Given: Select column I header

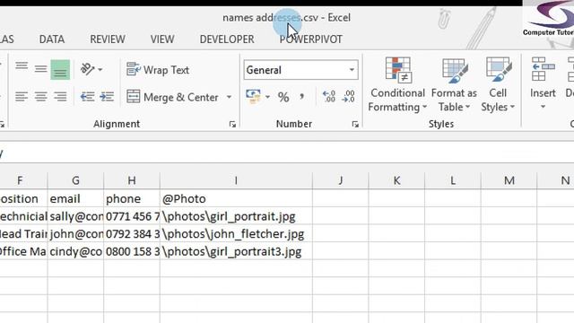Looking at the screenshot, I should pos(236,180).
